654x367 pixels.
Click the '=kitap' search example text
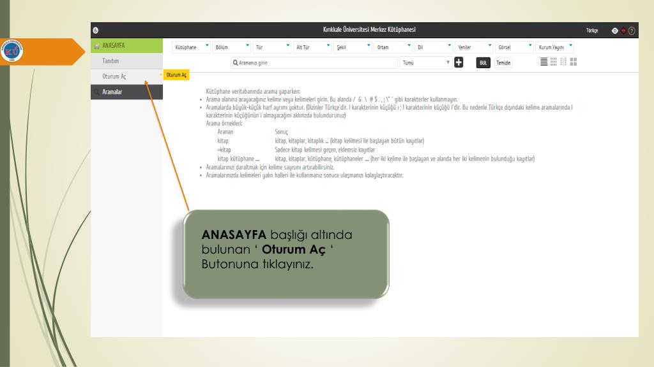224,150
